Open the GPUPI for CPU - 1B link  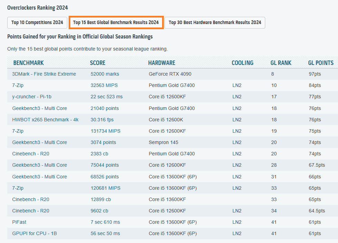point(34,234)
